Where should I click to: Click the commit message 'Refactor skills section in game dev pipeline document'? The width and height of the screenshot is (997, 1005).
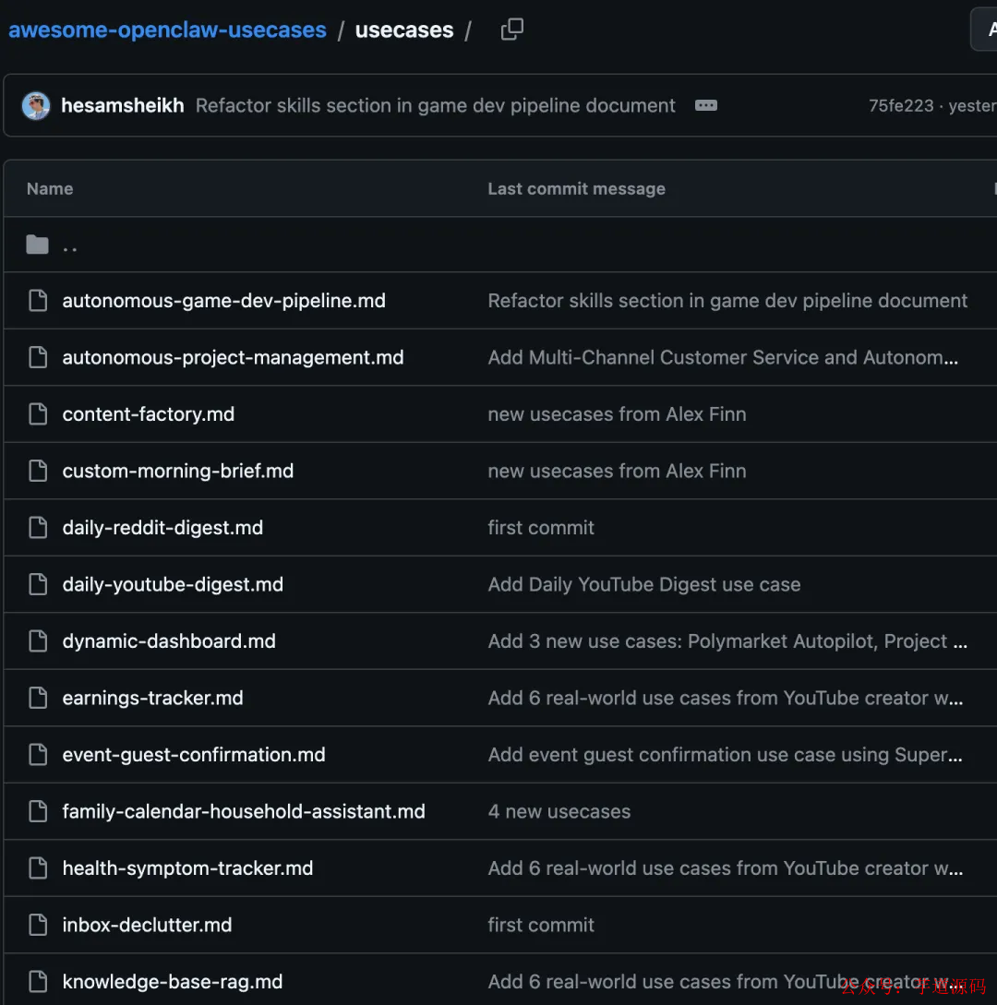pos(435,105)
